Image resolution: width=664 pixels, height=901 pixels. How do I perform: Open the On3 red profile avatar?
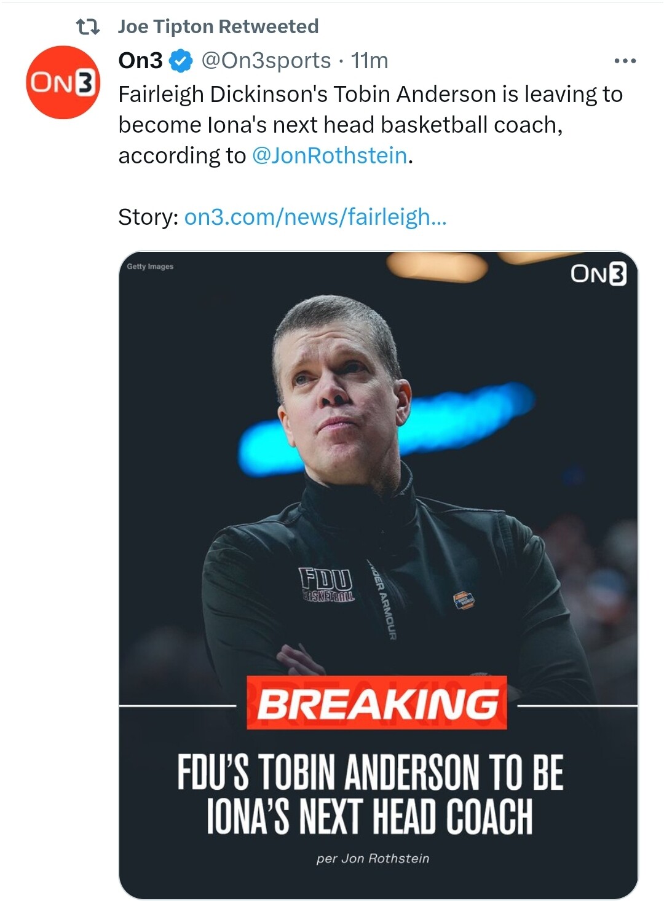coord(63,82)
